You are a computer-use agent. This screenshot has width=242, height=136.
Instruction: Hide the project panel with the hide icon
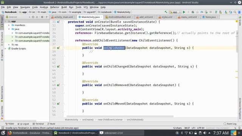(x=47, y=17)
